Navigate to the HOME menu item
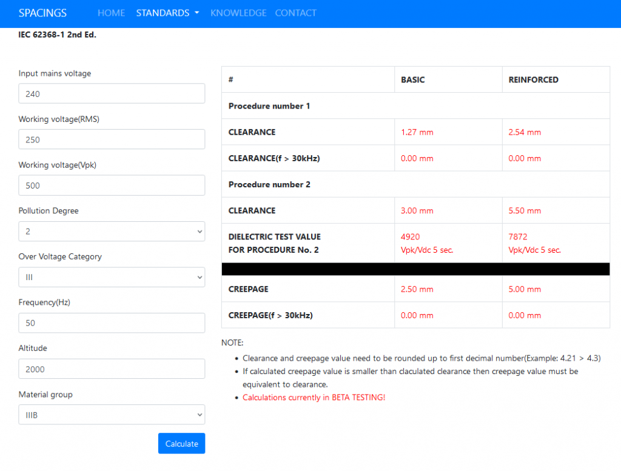The height and width of the screenshot is (471, 621). [111, 13]
